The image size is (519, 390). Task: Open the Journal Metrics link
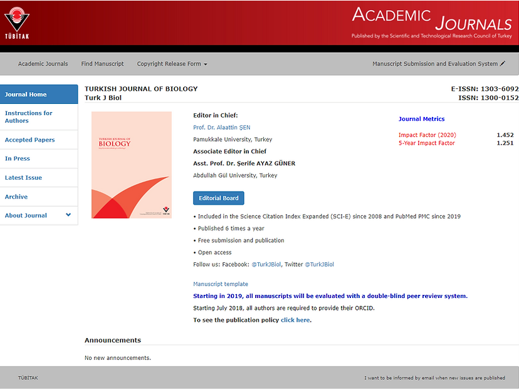point(421,119)
